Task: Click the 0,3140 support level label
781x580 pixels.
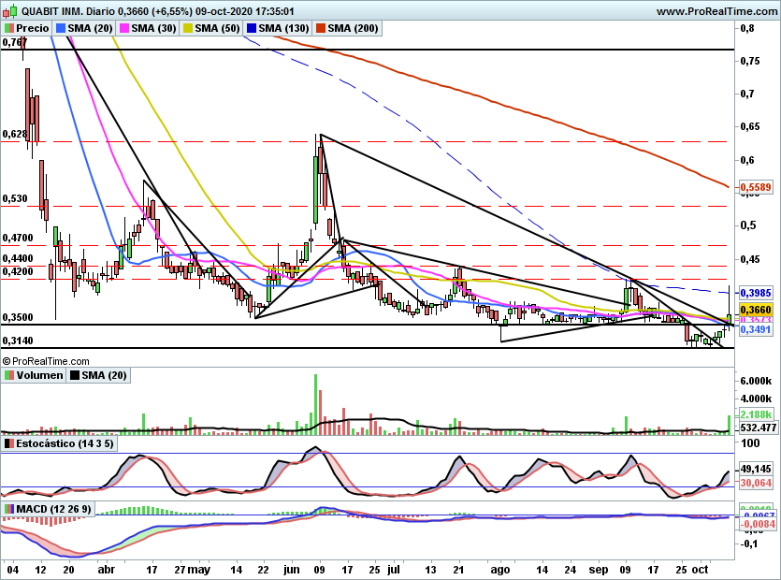Action: (18, 341)
